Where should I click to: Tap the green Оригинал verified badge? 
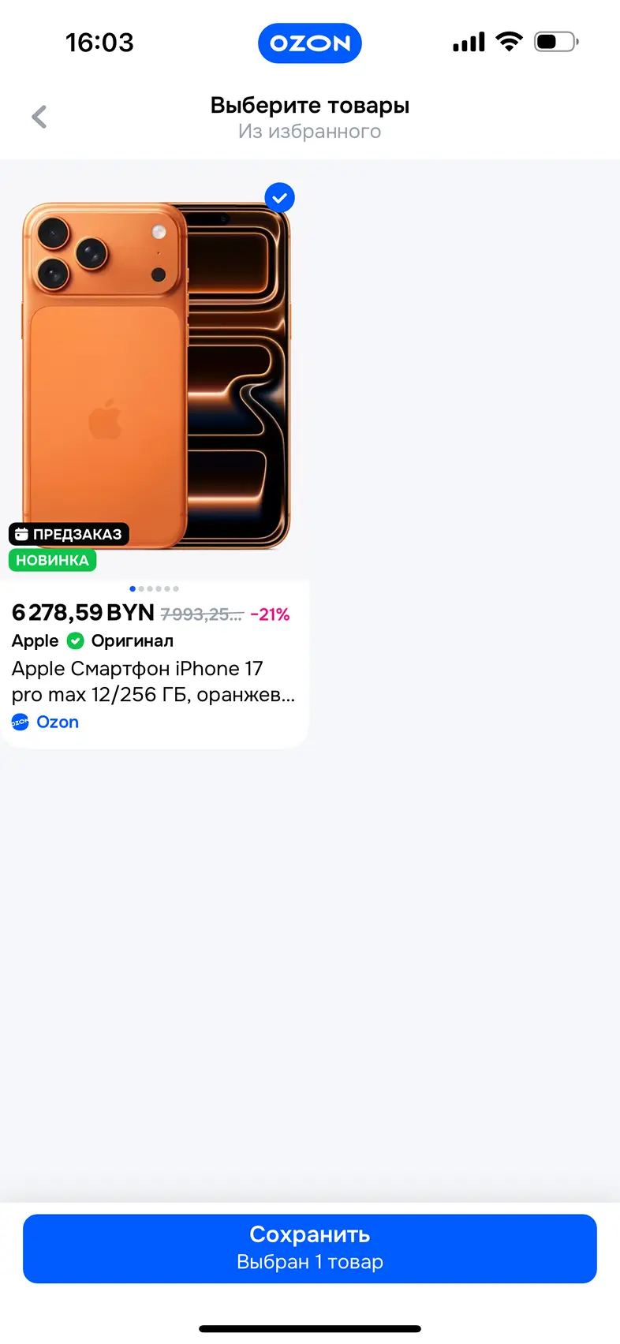pyautogui.click(x=76, y=640)
